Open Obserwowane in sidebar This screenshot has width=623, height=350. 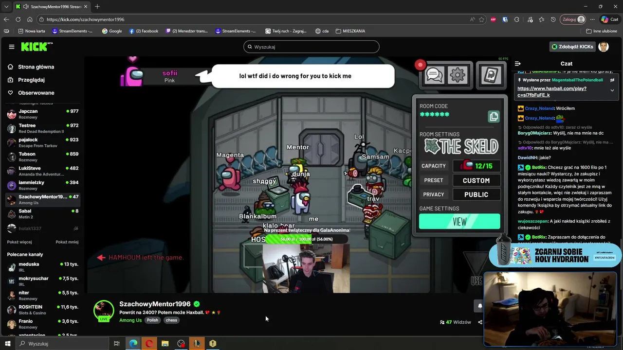36,93
